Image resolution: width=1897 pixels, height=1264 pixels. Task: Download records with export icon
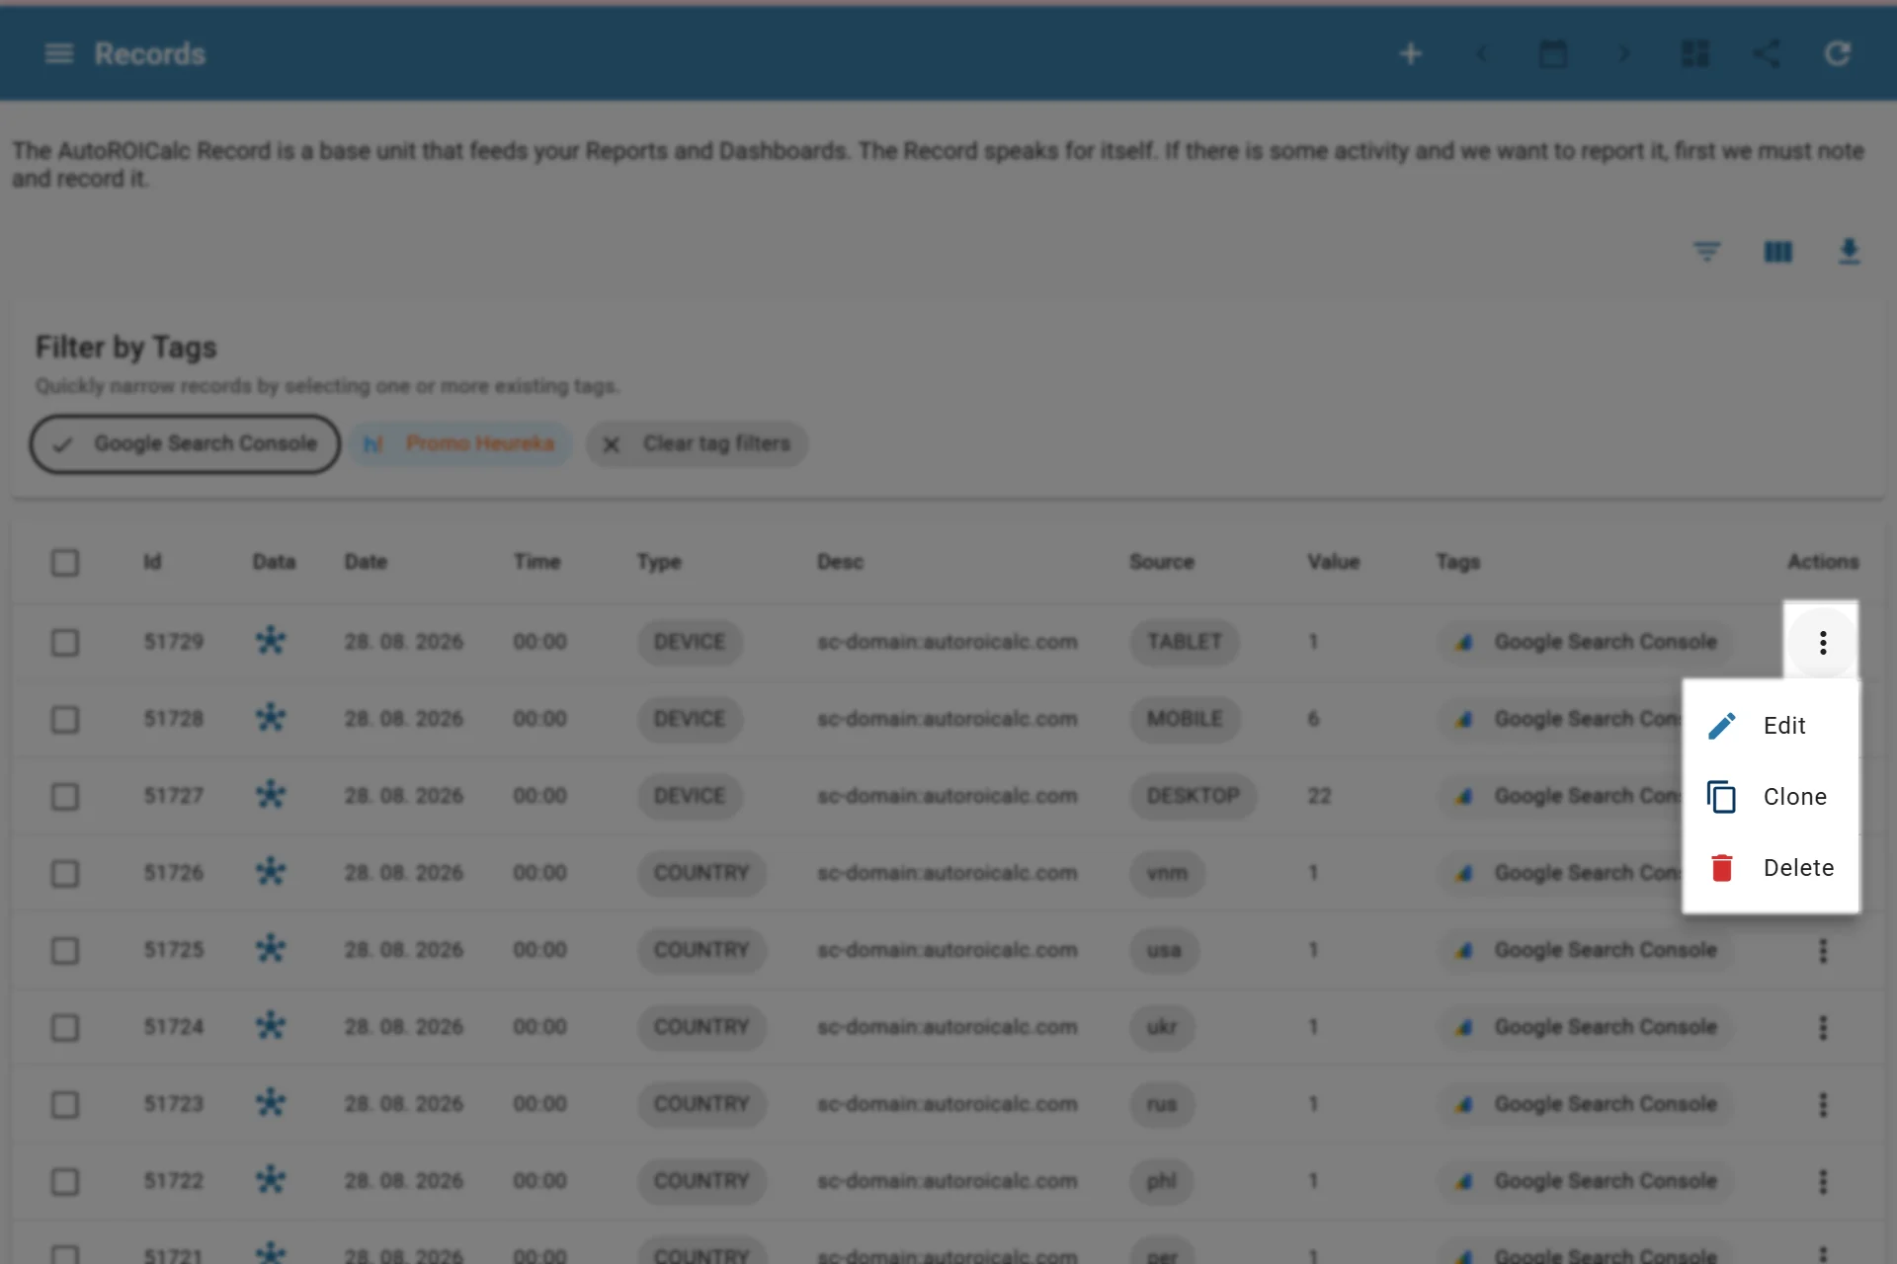tap(1850, 252)
